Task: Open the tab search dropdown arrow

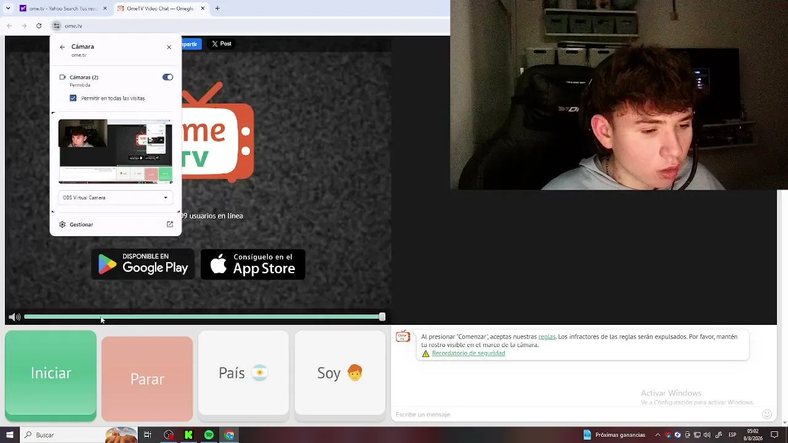Action: point(8,9)
